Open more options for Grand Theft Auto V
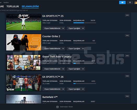 (127, 56)
